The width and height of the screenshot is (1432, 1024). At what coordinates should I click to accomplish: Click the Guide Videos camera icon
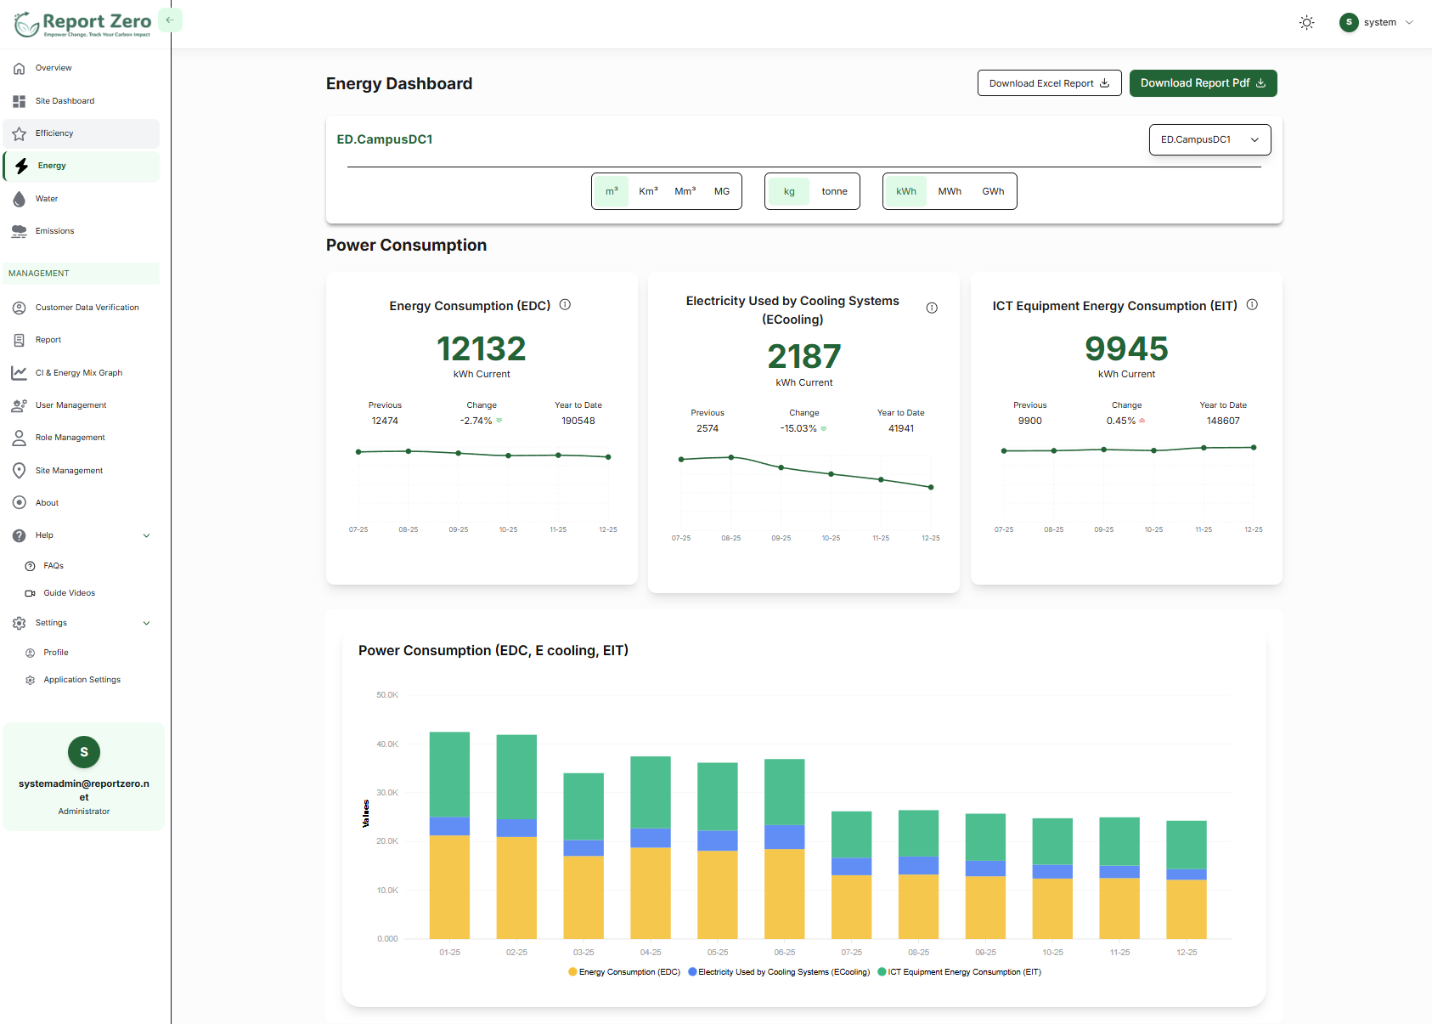[x=30, y=593]
